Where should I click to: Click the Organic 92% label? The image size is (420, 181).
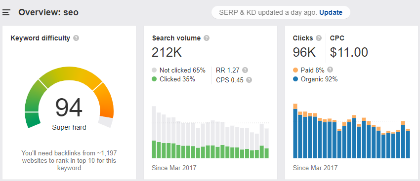pyautogui.click(x=319, y=79)
